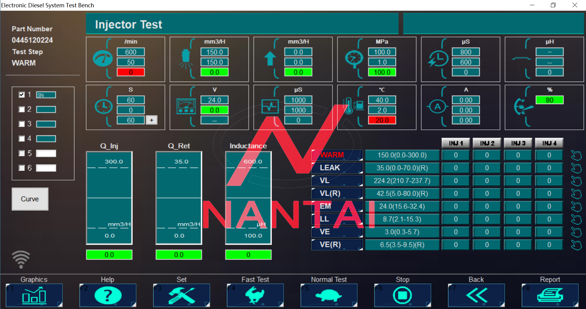Uncheck injector channel 1 checkbox
Screen dimensions: 586x309
point(22,95)
